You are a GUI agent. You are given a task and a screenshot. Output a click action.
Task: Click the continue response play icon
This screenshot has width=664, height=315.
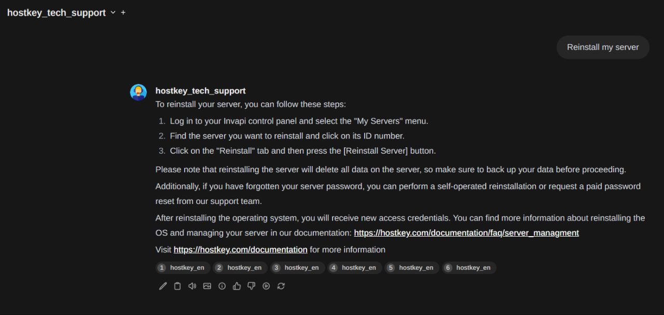[266, 286]
